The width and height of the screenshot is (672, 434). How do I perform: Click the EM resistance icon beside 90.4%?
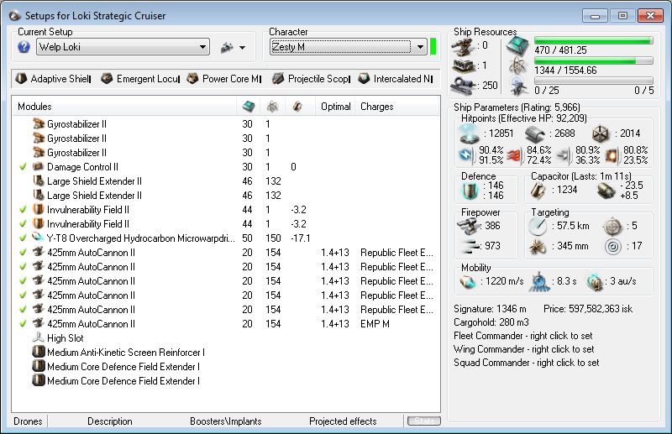(467, 155)
